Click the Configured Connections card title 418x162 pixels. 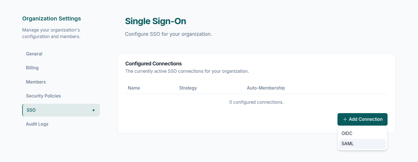click(153, 64)
